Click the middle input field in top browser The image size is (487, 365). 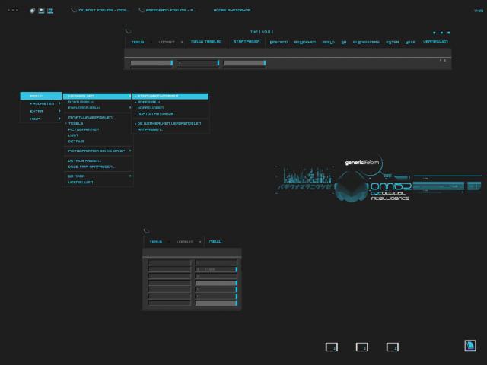[x=198, y=63]
